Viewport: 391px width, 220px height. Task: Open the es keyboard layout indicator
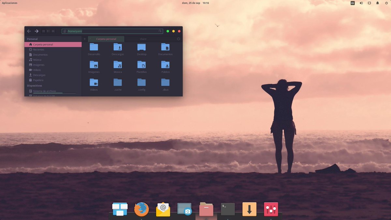353,3
